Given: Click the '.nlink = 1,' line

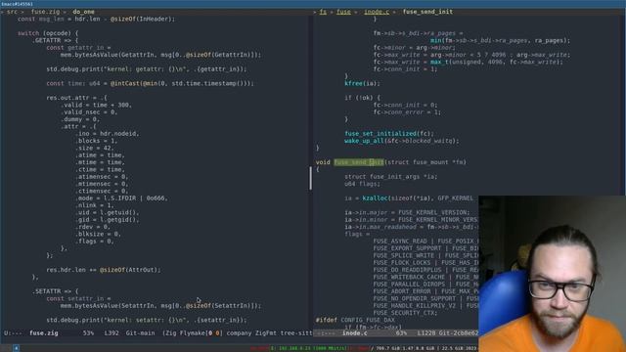Looking at the screenshot, I should click(x=95, y=205).
